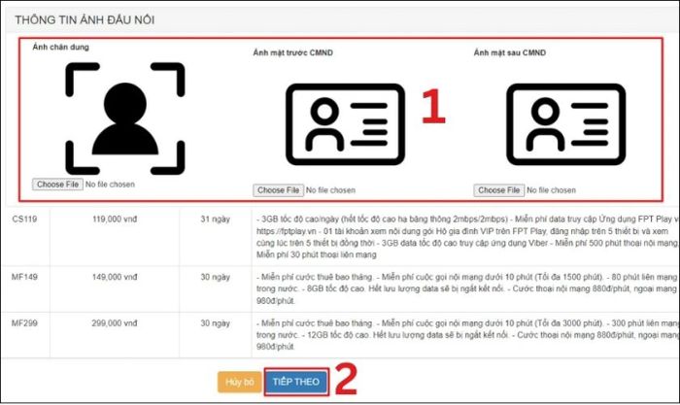Click the 149,000 vnđ price cell
Image resolution: width=680 pixels, height=405 pixels.
115,277
